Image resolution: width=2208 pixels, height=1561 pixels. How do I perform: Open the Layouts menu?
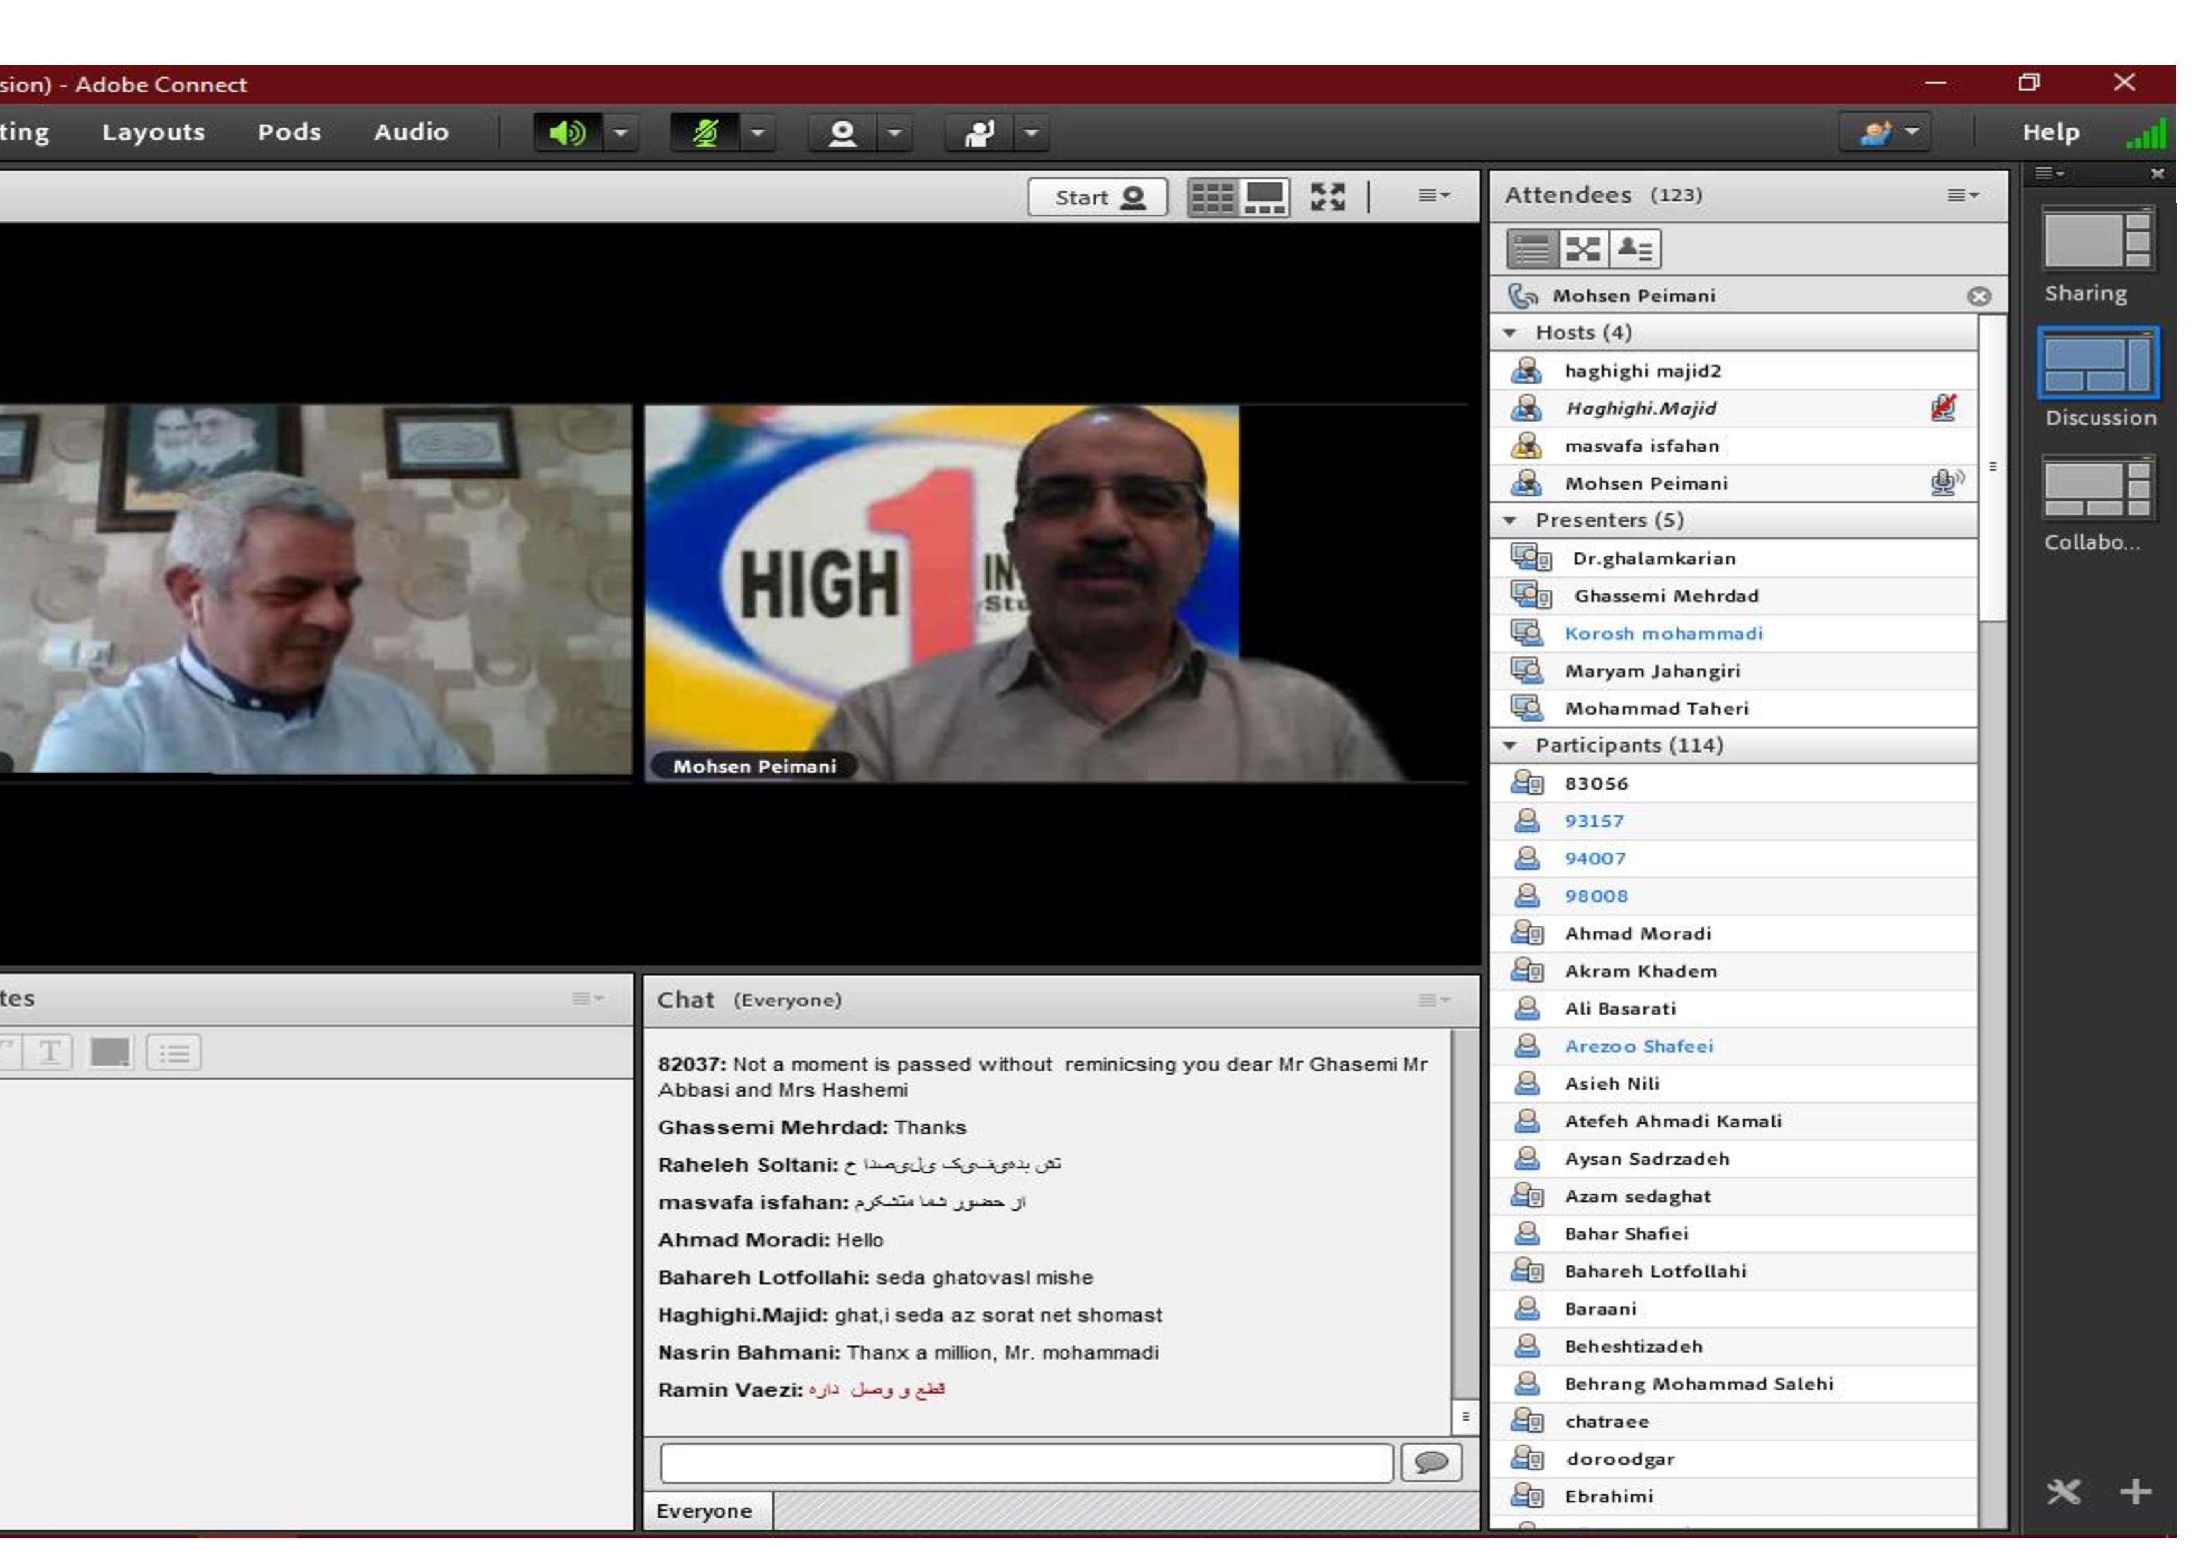(153, 133)
